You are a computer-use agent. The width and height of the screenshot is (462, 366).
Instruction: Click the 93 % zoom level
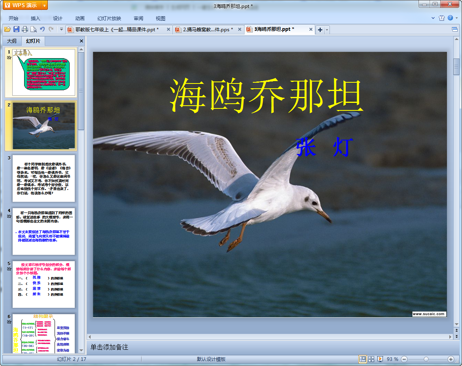(392, 359)
